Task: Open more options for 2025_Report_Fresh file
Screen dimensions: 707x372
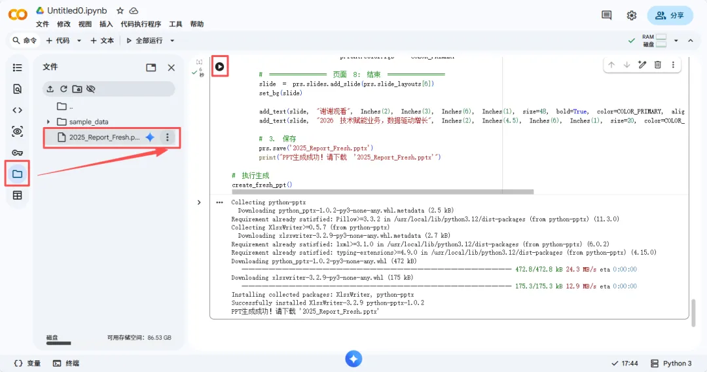Action: pos(168,137)
